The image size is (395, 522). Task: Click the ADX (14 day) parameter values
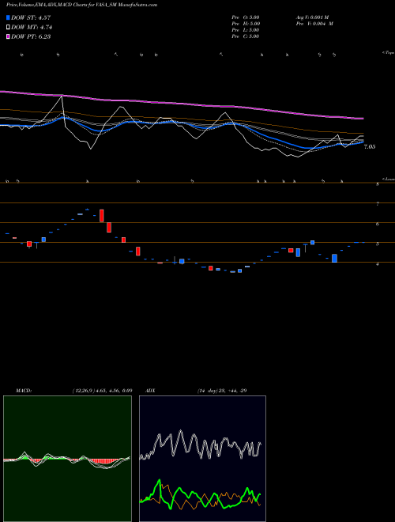(x=222, y=391)
